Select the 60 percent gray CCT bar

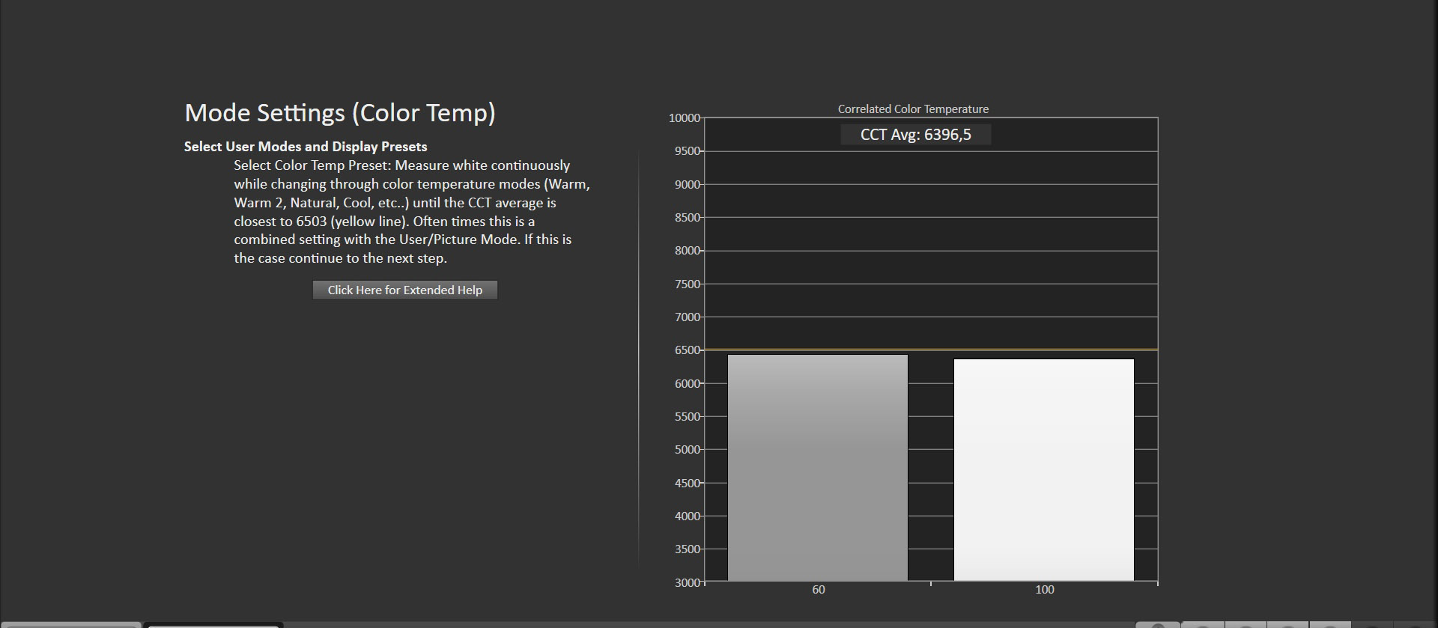(818, 468)
